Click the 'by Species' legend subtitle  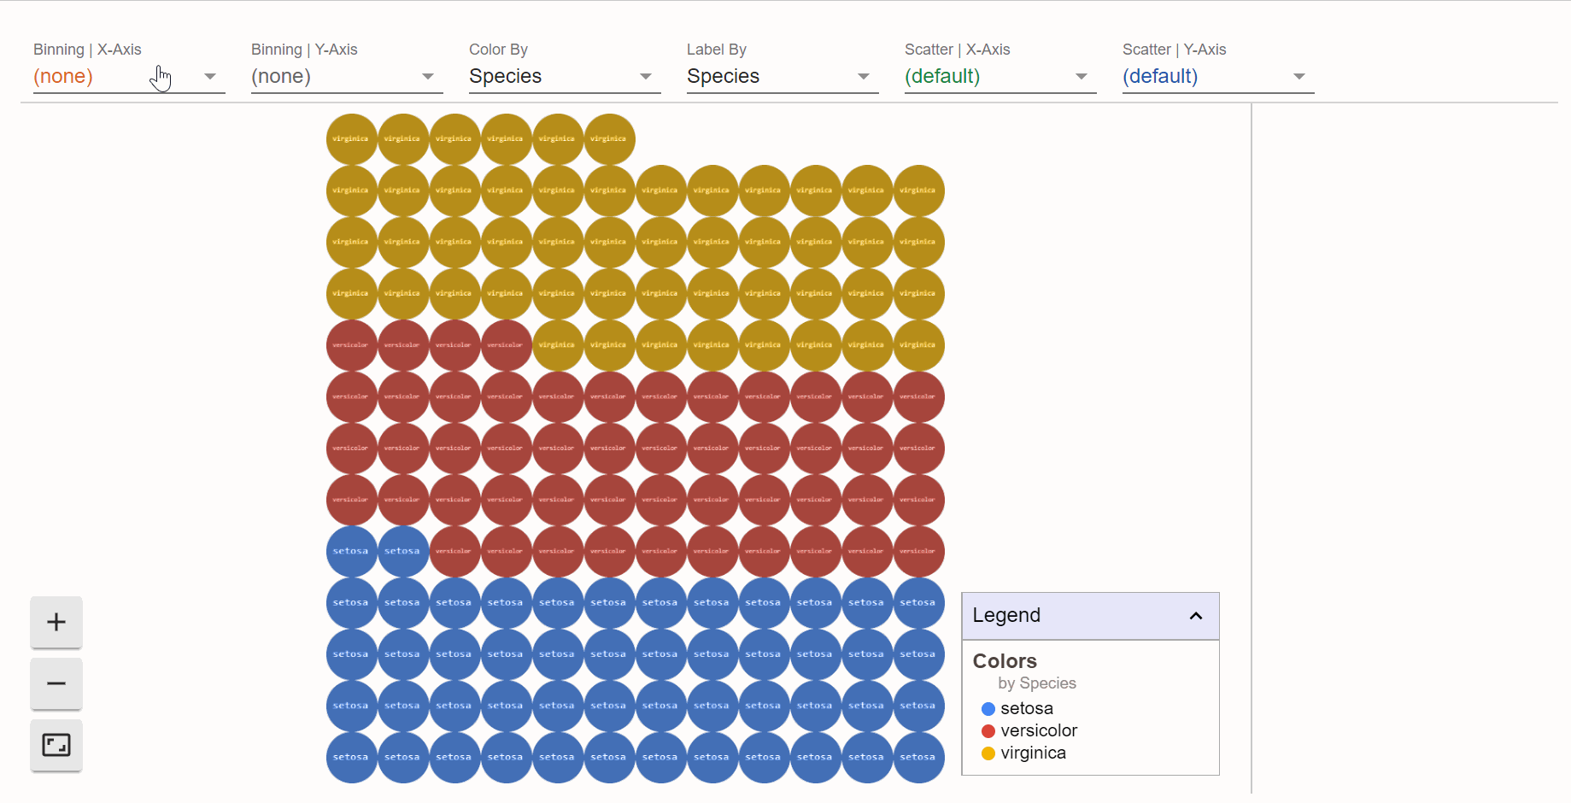click(1037, 683)
